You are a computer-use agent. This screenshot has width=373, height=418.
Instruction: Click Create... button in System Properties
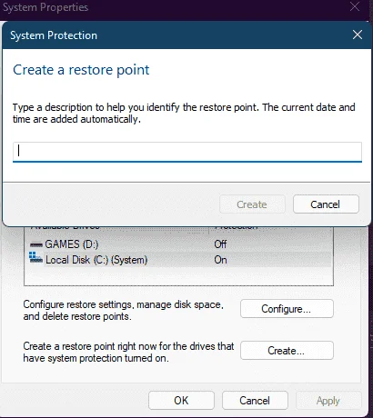click(x=287, y=351)
